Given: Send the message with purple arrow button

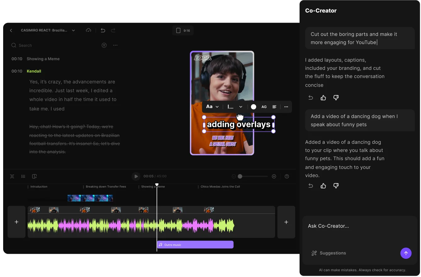Looking at the screenshot, I should coord(406,253).
